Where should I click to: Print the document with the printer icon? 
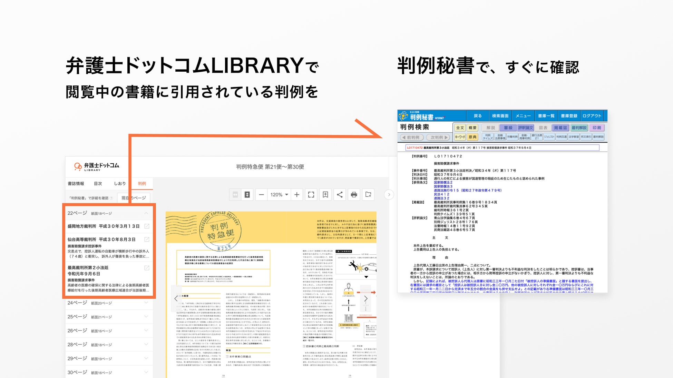pos(354,195)
